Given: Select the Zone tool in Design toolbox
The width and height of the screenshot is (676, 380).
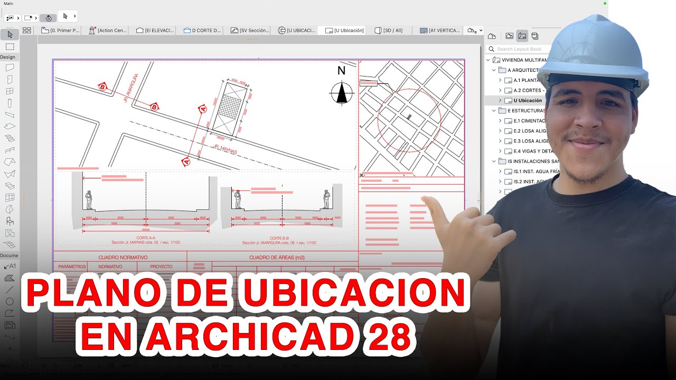Looking at the screenshot, I should 10,233.
